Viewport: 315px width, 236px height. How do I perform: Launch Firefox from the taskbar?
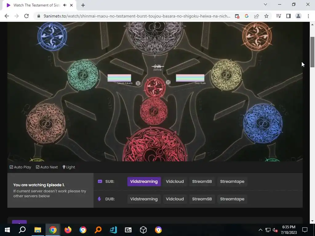point(68,230)
